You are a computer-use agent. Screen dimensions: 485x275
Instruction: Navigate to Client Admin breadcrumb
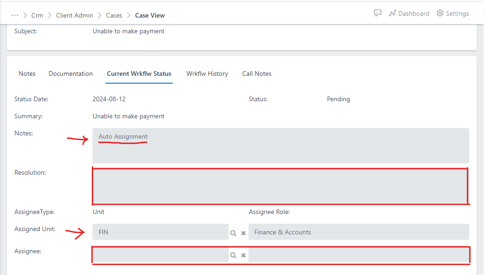[x=74, y=15]
